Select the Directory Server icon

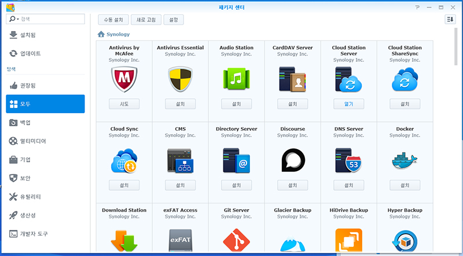pos(236,161)
